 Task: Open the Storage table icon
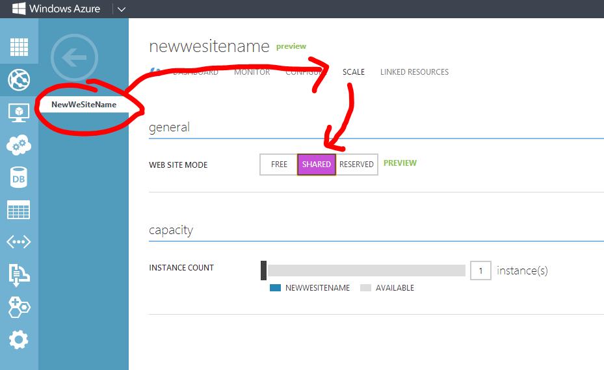(18, 210)
